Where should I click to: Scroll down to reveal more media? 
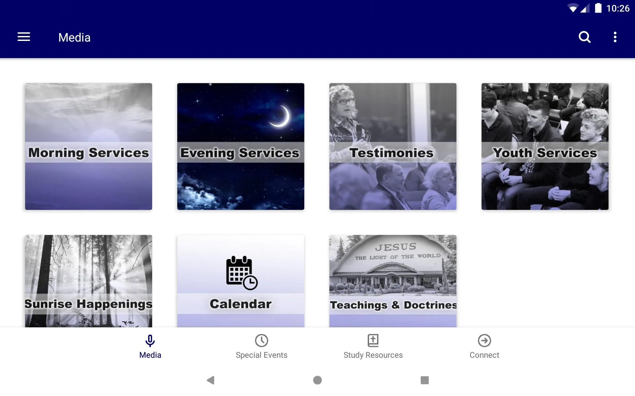click(x=317, y=205)
